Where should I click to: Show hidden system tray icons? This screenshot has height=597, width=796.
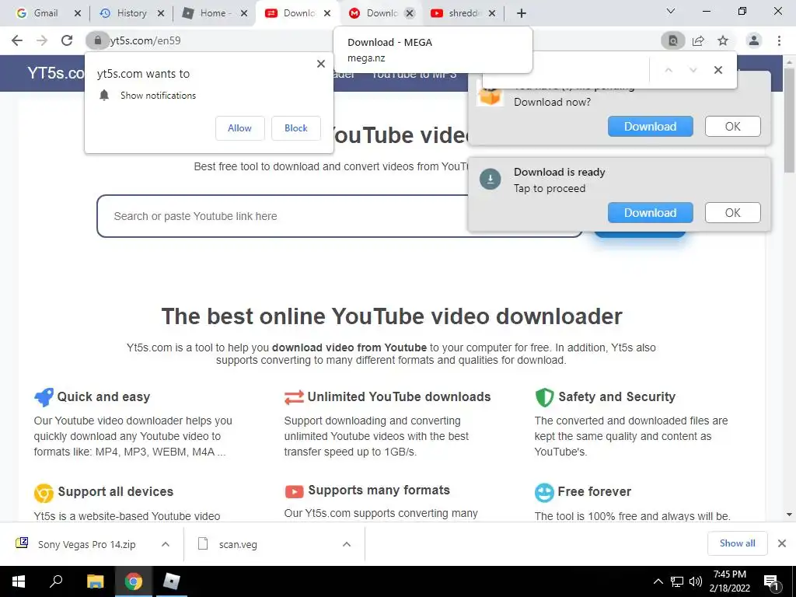tap(658, 581)
